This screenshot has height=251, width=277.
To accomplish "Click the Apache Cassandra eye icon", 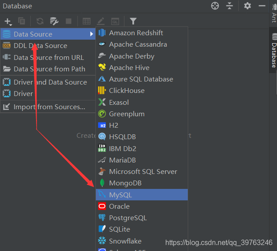I will [102, 44].
